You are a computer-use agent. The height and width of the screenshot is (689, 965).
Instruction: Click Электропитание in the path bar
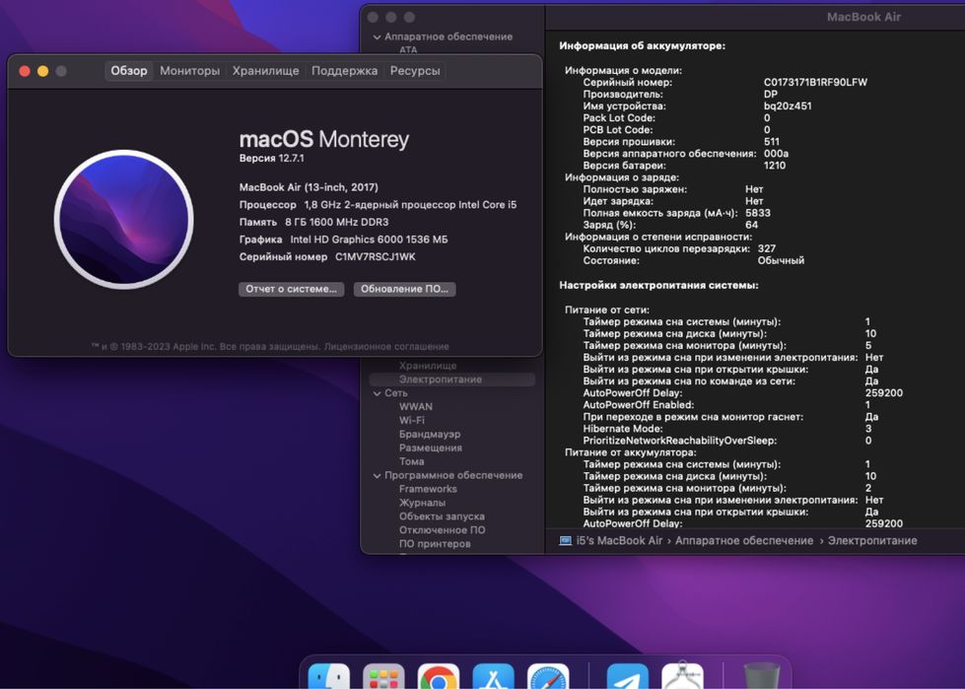click(x=872, y=541)
